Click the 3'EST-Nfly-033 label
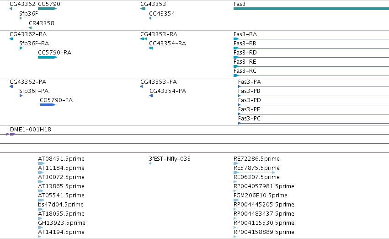Screen dimensions: 389x239 pos(170,159)
